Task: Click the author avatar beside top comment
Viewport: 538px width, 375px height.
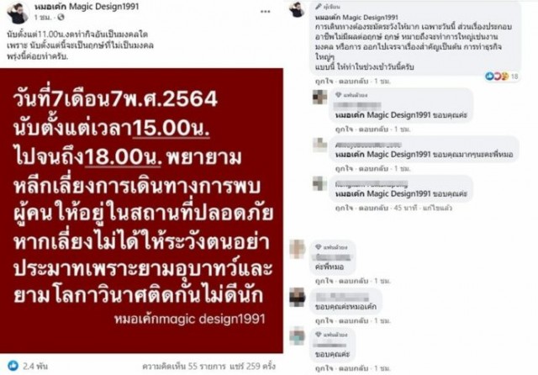Action: click(297, 9)
